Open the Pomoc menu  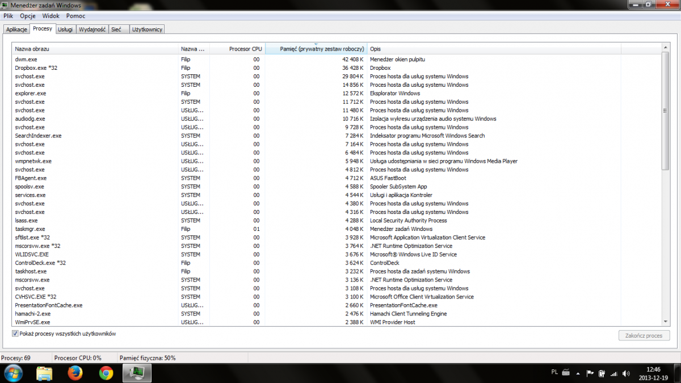[75, 16]
